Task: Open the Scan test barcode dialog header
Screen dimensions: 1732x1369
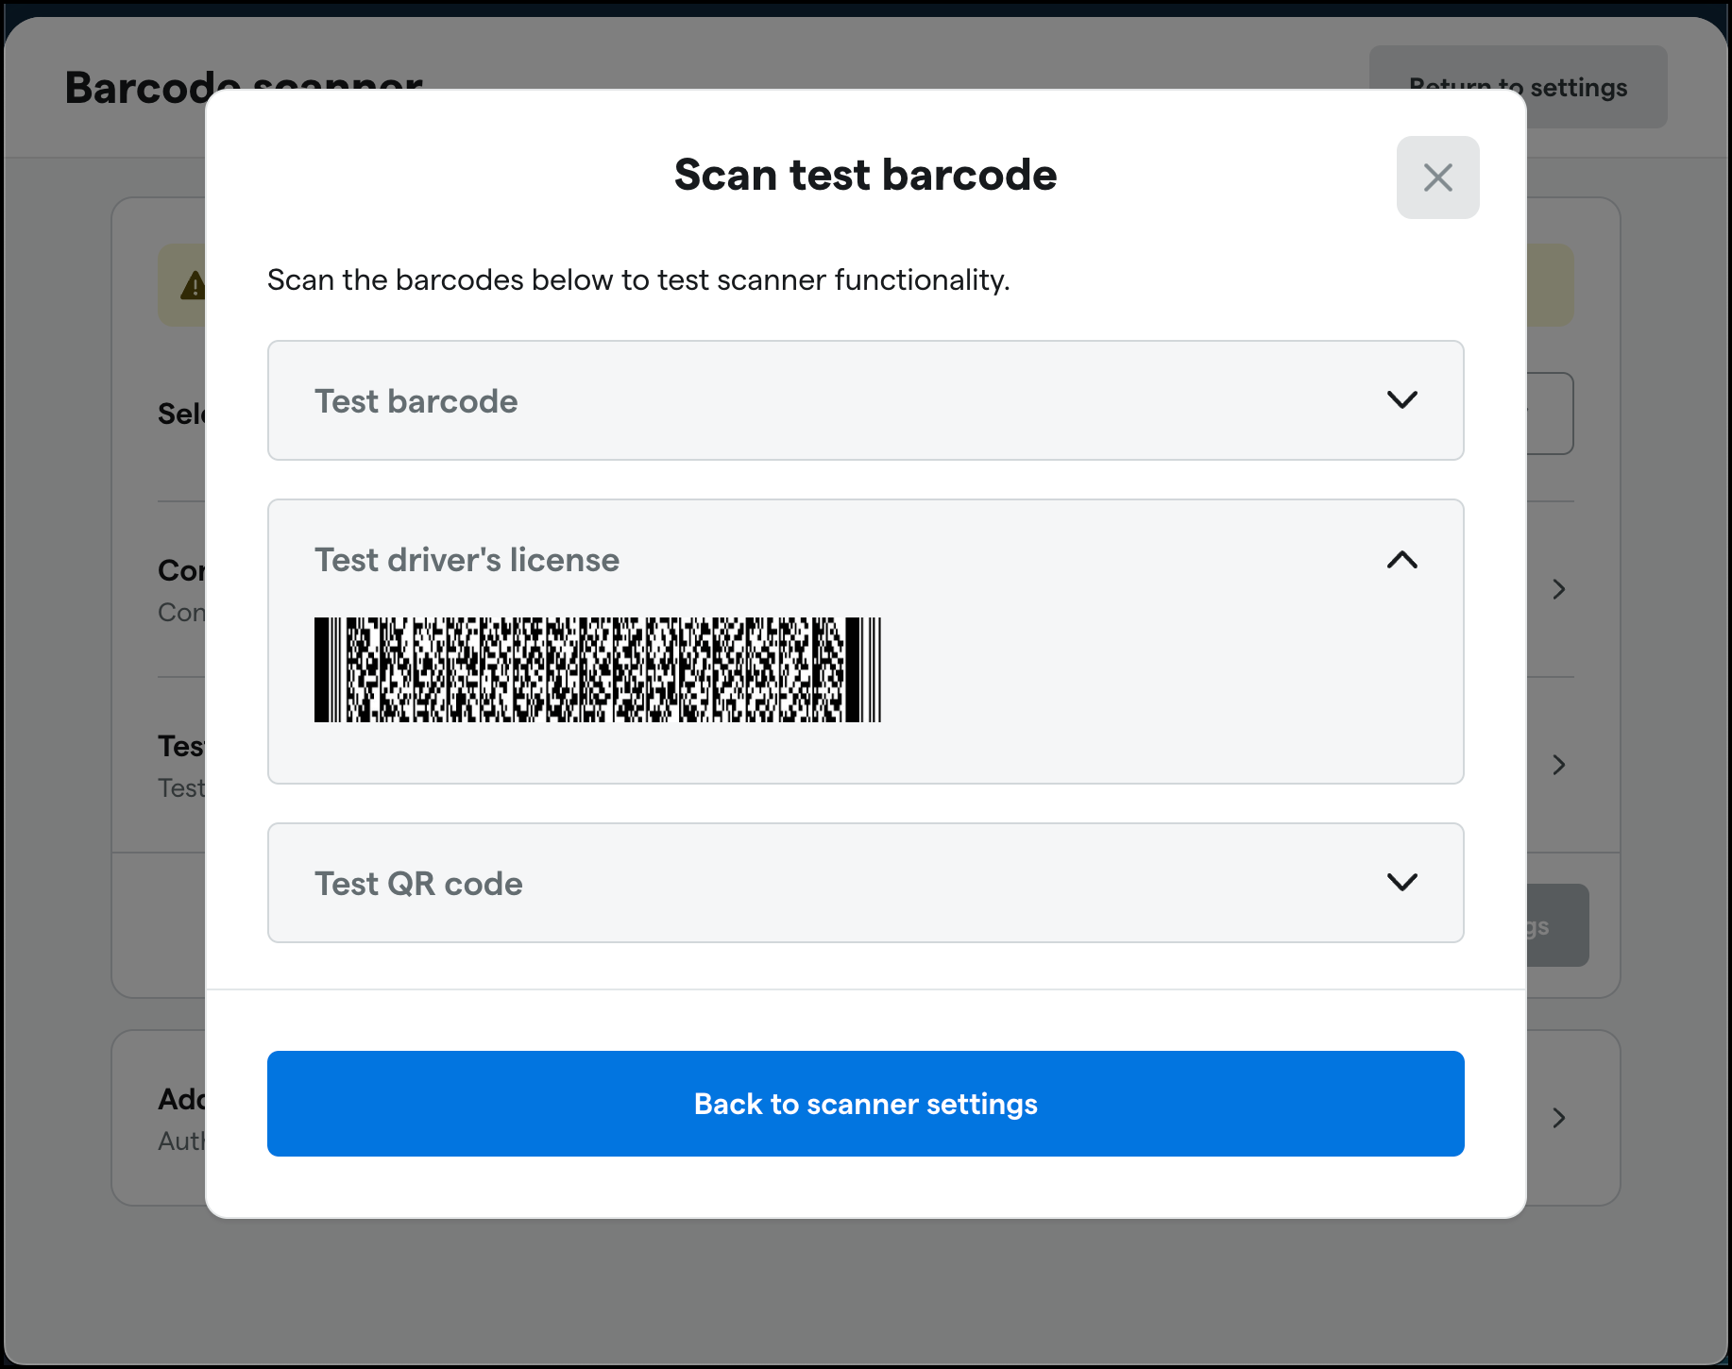Action: (865, 174)
